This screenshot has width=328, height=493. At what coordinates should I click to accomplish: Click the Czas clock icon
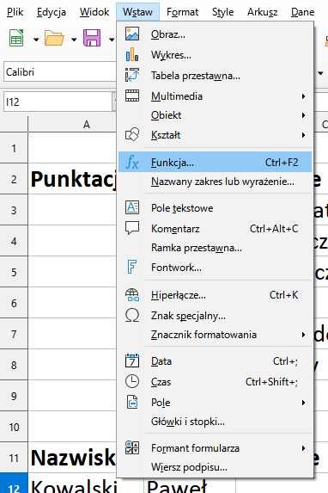pos(132,381)
